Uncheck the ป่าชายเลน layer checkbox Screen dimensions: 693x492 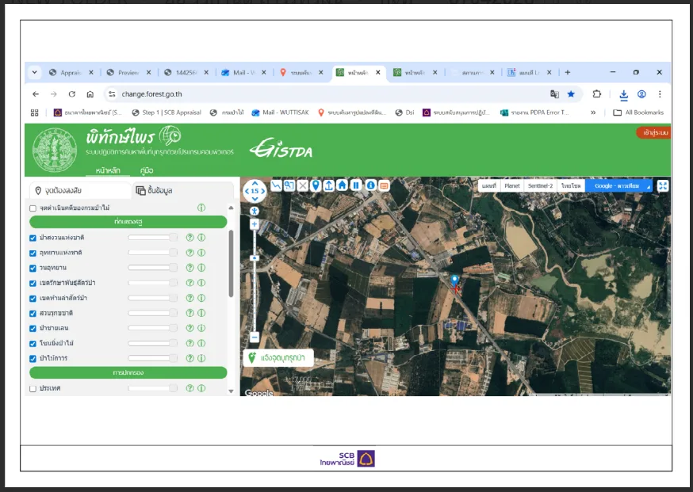(x=33, y=329)
